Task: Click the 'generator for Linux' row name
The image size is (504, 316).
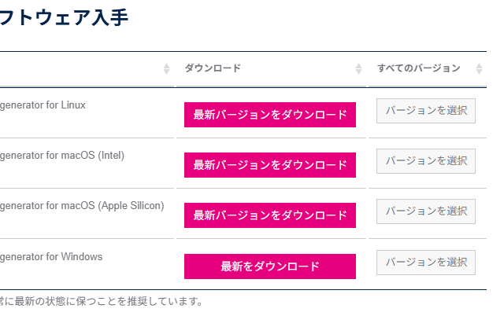Action: tap(43, 105)
